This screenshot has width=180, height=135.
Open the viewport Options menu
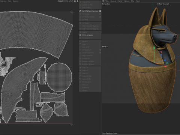coord(127,1)
